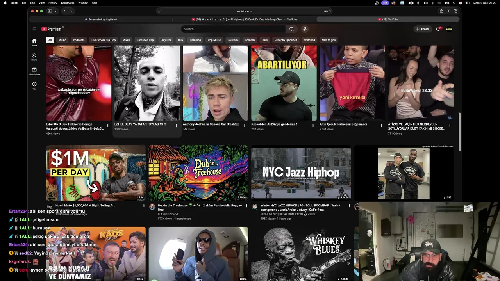The width and height of the screenshot is (500, 281).
Task: Click the Create button
Action: coord(422,29)
